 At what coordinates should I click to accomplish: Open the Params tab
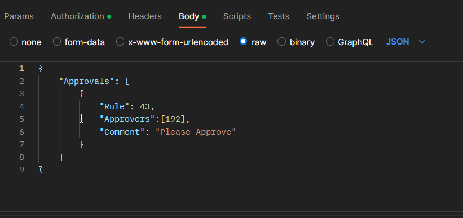[x=19, y=16]
